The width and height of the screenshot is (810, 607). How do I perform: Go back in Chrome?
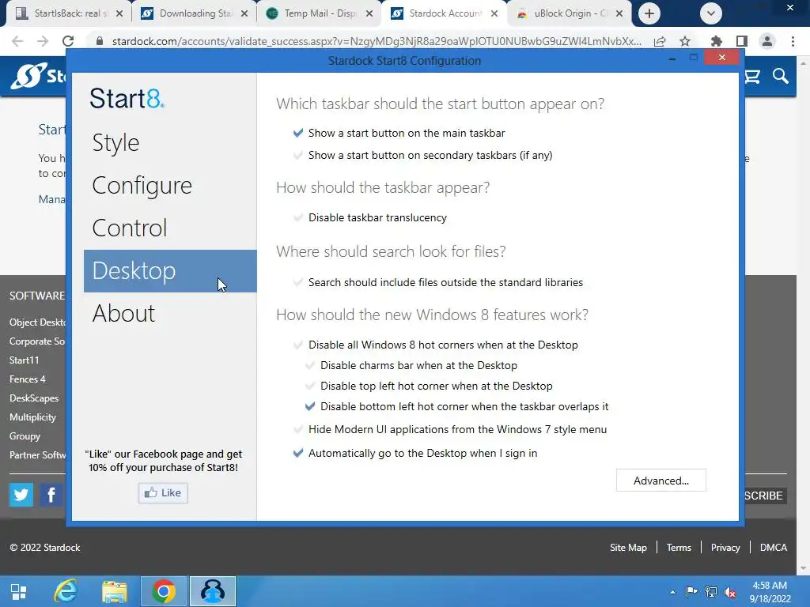(17, 41)
